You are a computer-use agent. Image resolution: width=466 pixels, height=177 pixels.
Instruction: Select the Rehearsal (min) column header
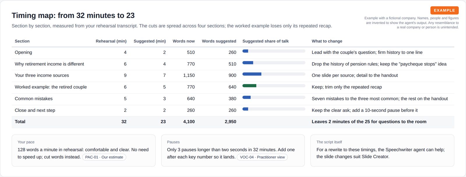click(x=111, y=41)
